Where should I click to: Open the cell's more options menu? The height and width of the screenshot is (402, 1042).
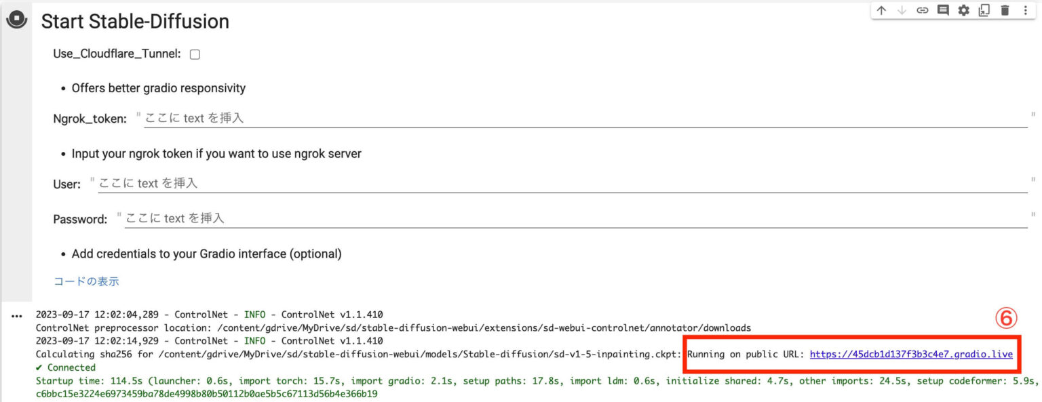pyautogui.click(x=1025, y=10)
